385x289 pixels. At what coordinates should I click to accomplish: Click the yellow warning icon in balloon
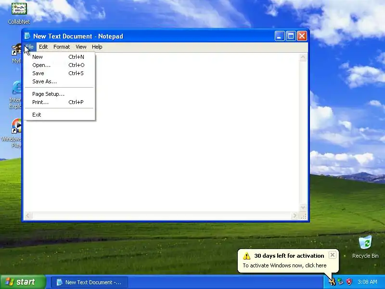click(246, 256)
